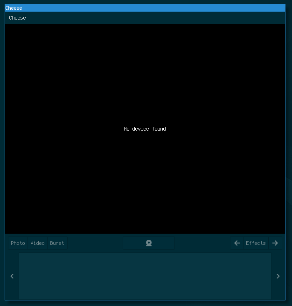The image size is (292, 306).
Task: Go to previous effects page arrow
Action: click(237, 243)
